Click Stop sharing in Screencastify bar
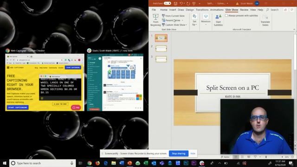 pyautogui.click(x=178, y=154)
